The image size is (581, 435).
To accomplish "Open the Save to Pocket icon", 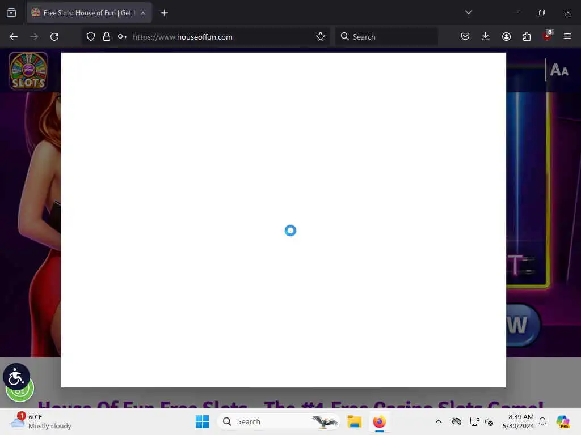I will pyautogui.click(x=465, y=36).
